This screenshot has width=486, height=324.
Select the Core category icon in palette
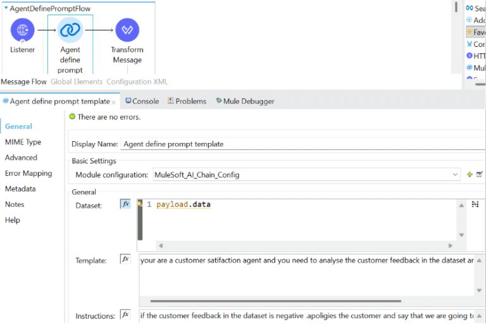click(470, 44)
